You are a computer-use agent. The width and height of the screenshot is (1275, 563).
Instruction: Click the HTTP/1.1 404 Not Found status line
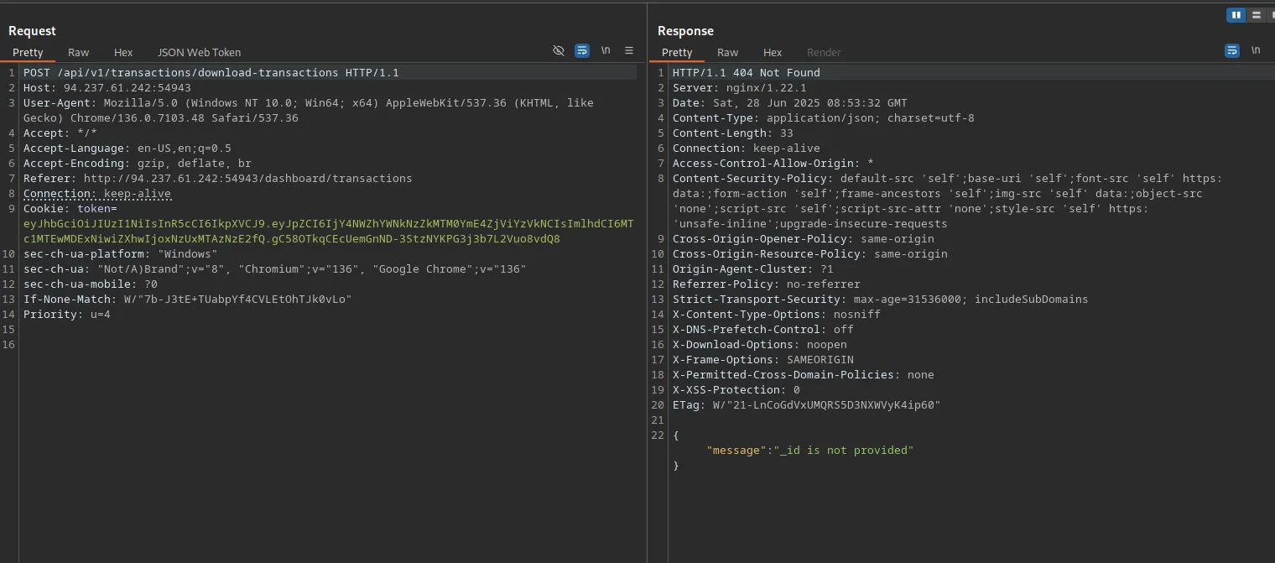click(x=747, y=73)
